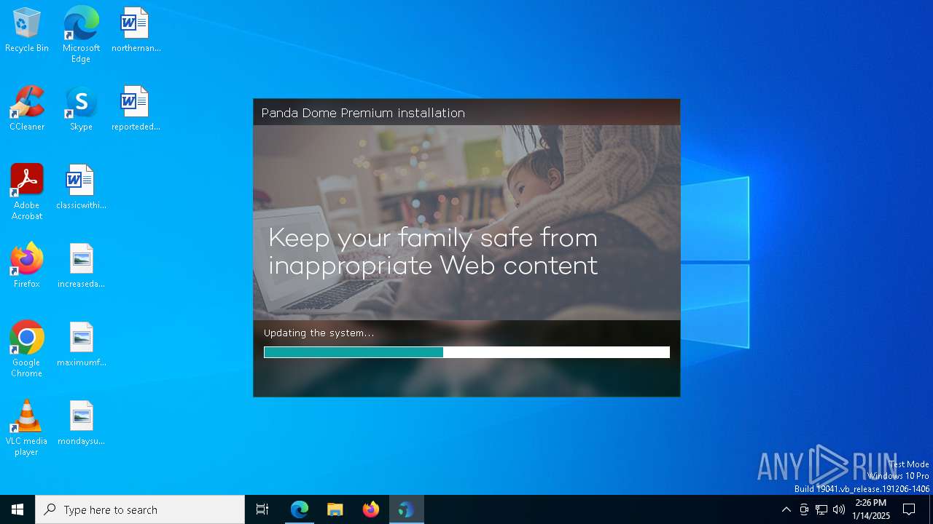Viewport: 933px width, 524px height.
Task: Open the Recycle Bin desktop icon
Action: [x=27, y=31]
